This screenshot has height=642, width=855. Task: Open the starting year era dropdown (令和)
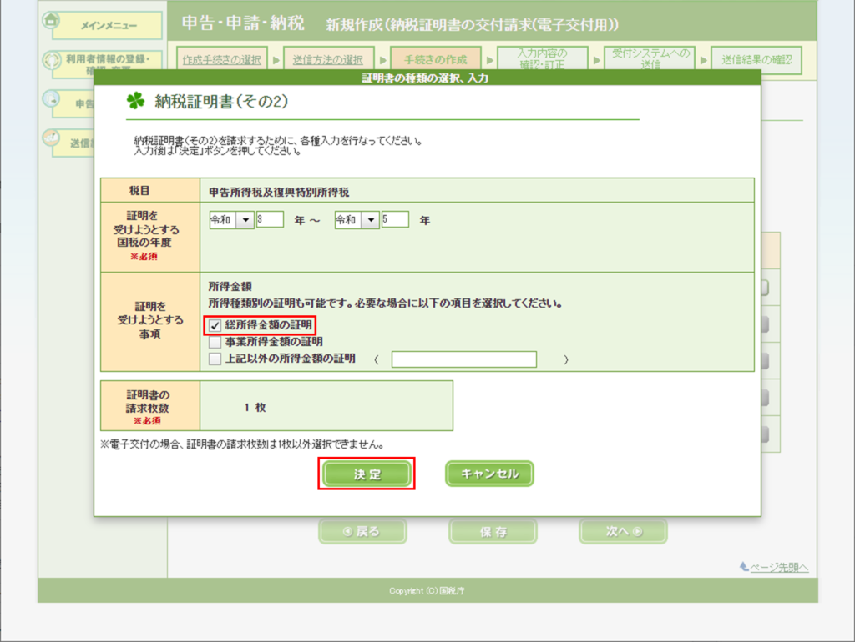[x=245, y=220]
